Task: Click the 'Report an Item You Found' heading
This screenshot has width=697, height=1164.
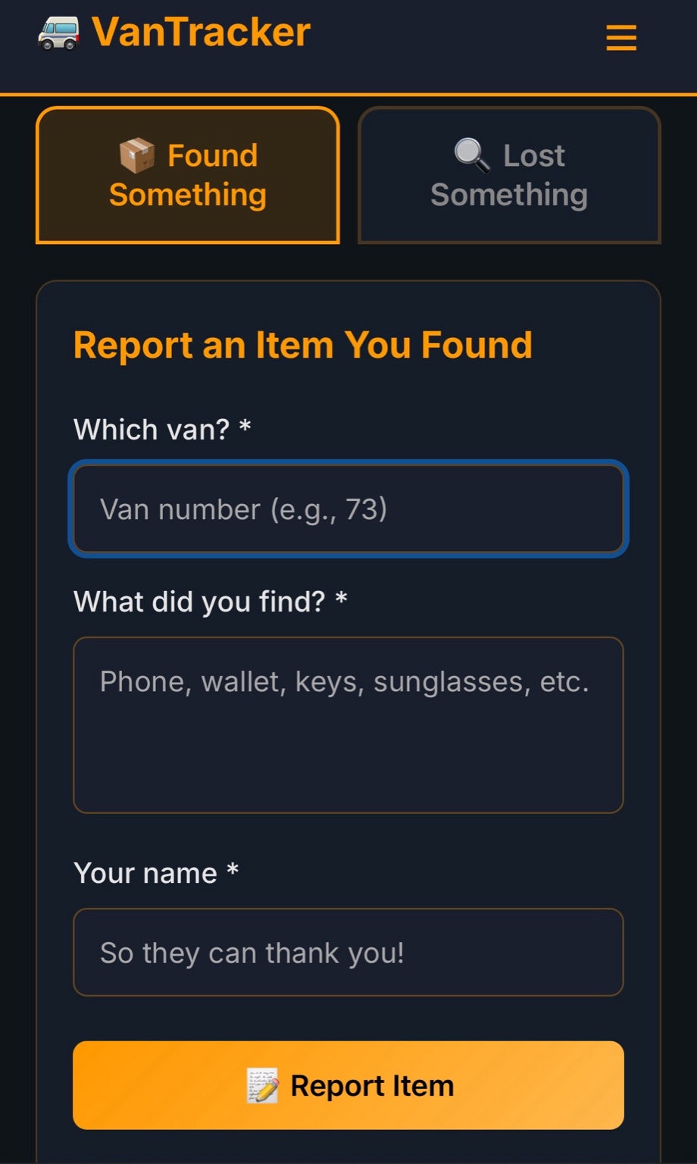Action: click(303, 346)
